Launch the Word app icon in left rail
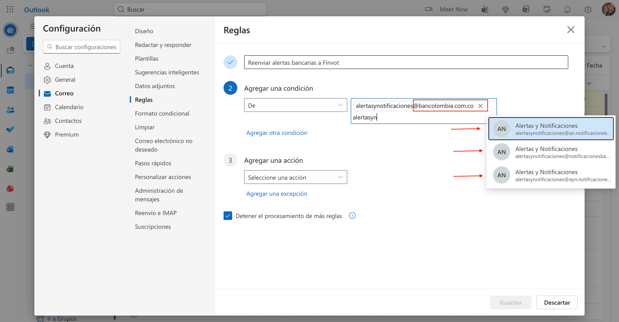619x322 pixels. click(10, 149)
